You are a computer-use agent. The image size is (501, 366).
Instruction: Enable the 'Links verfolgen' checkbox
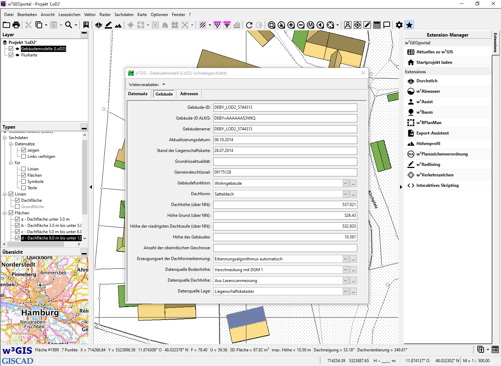[24, 157]
